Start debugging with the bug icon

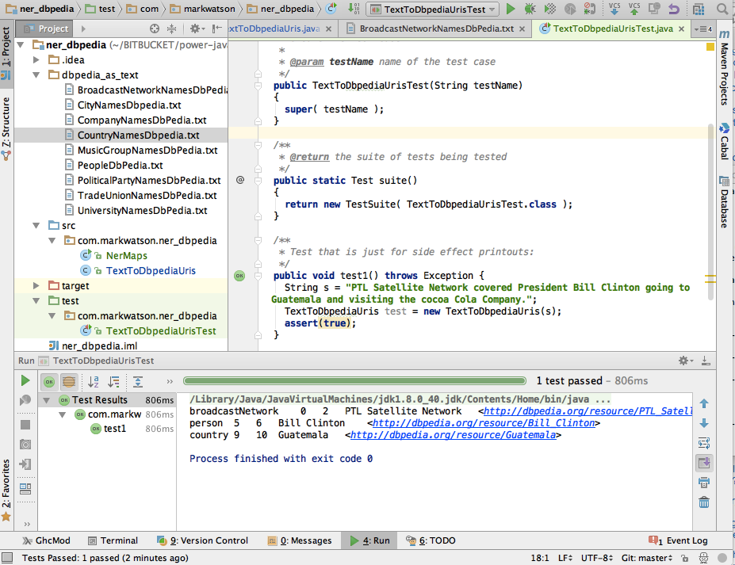coord(529,10)
